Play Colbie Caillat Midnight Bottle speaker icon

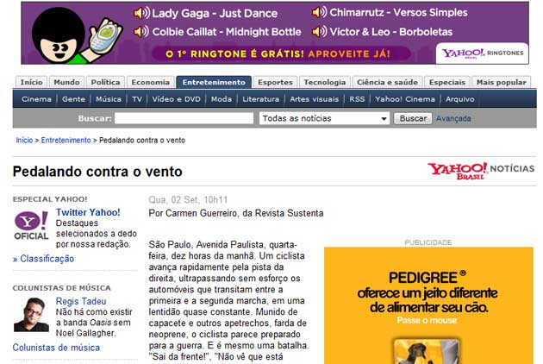(141, 32)
